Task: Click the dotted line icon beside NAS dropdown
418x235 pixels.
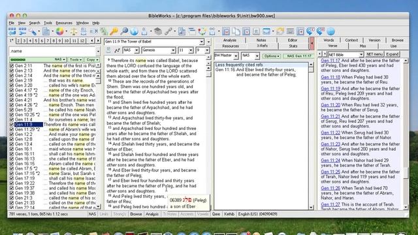Action: tap(117, 50)
